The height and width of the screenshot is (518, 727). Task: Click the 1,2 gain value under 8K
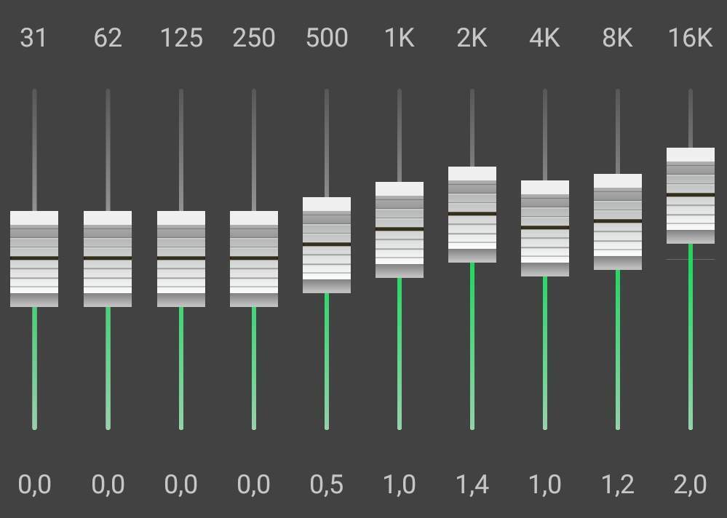pyautogui.click(x=618, y=485)
